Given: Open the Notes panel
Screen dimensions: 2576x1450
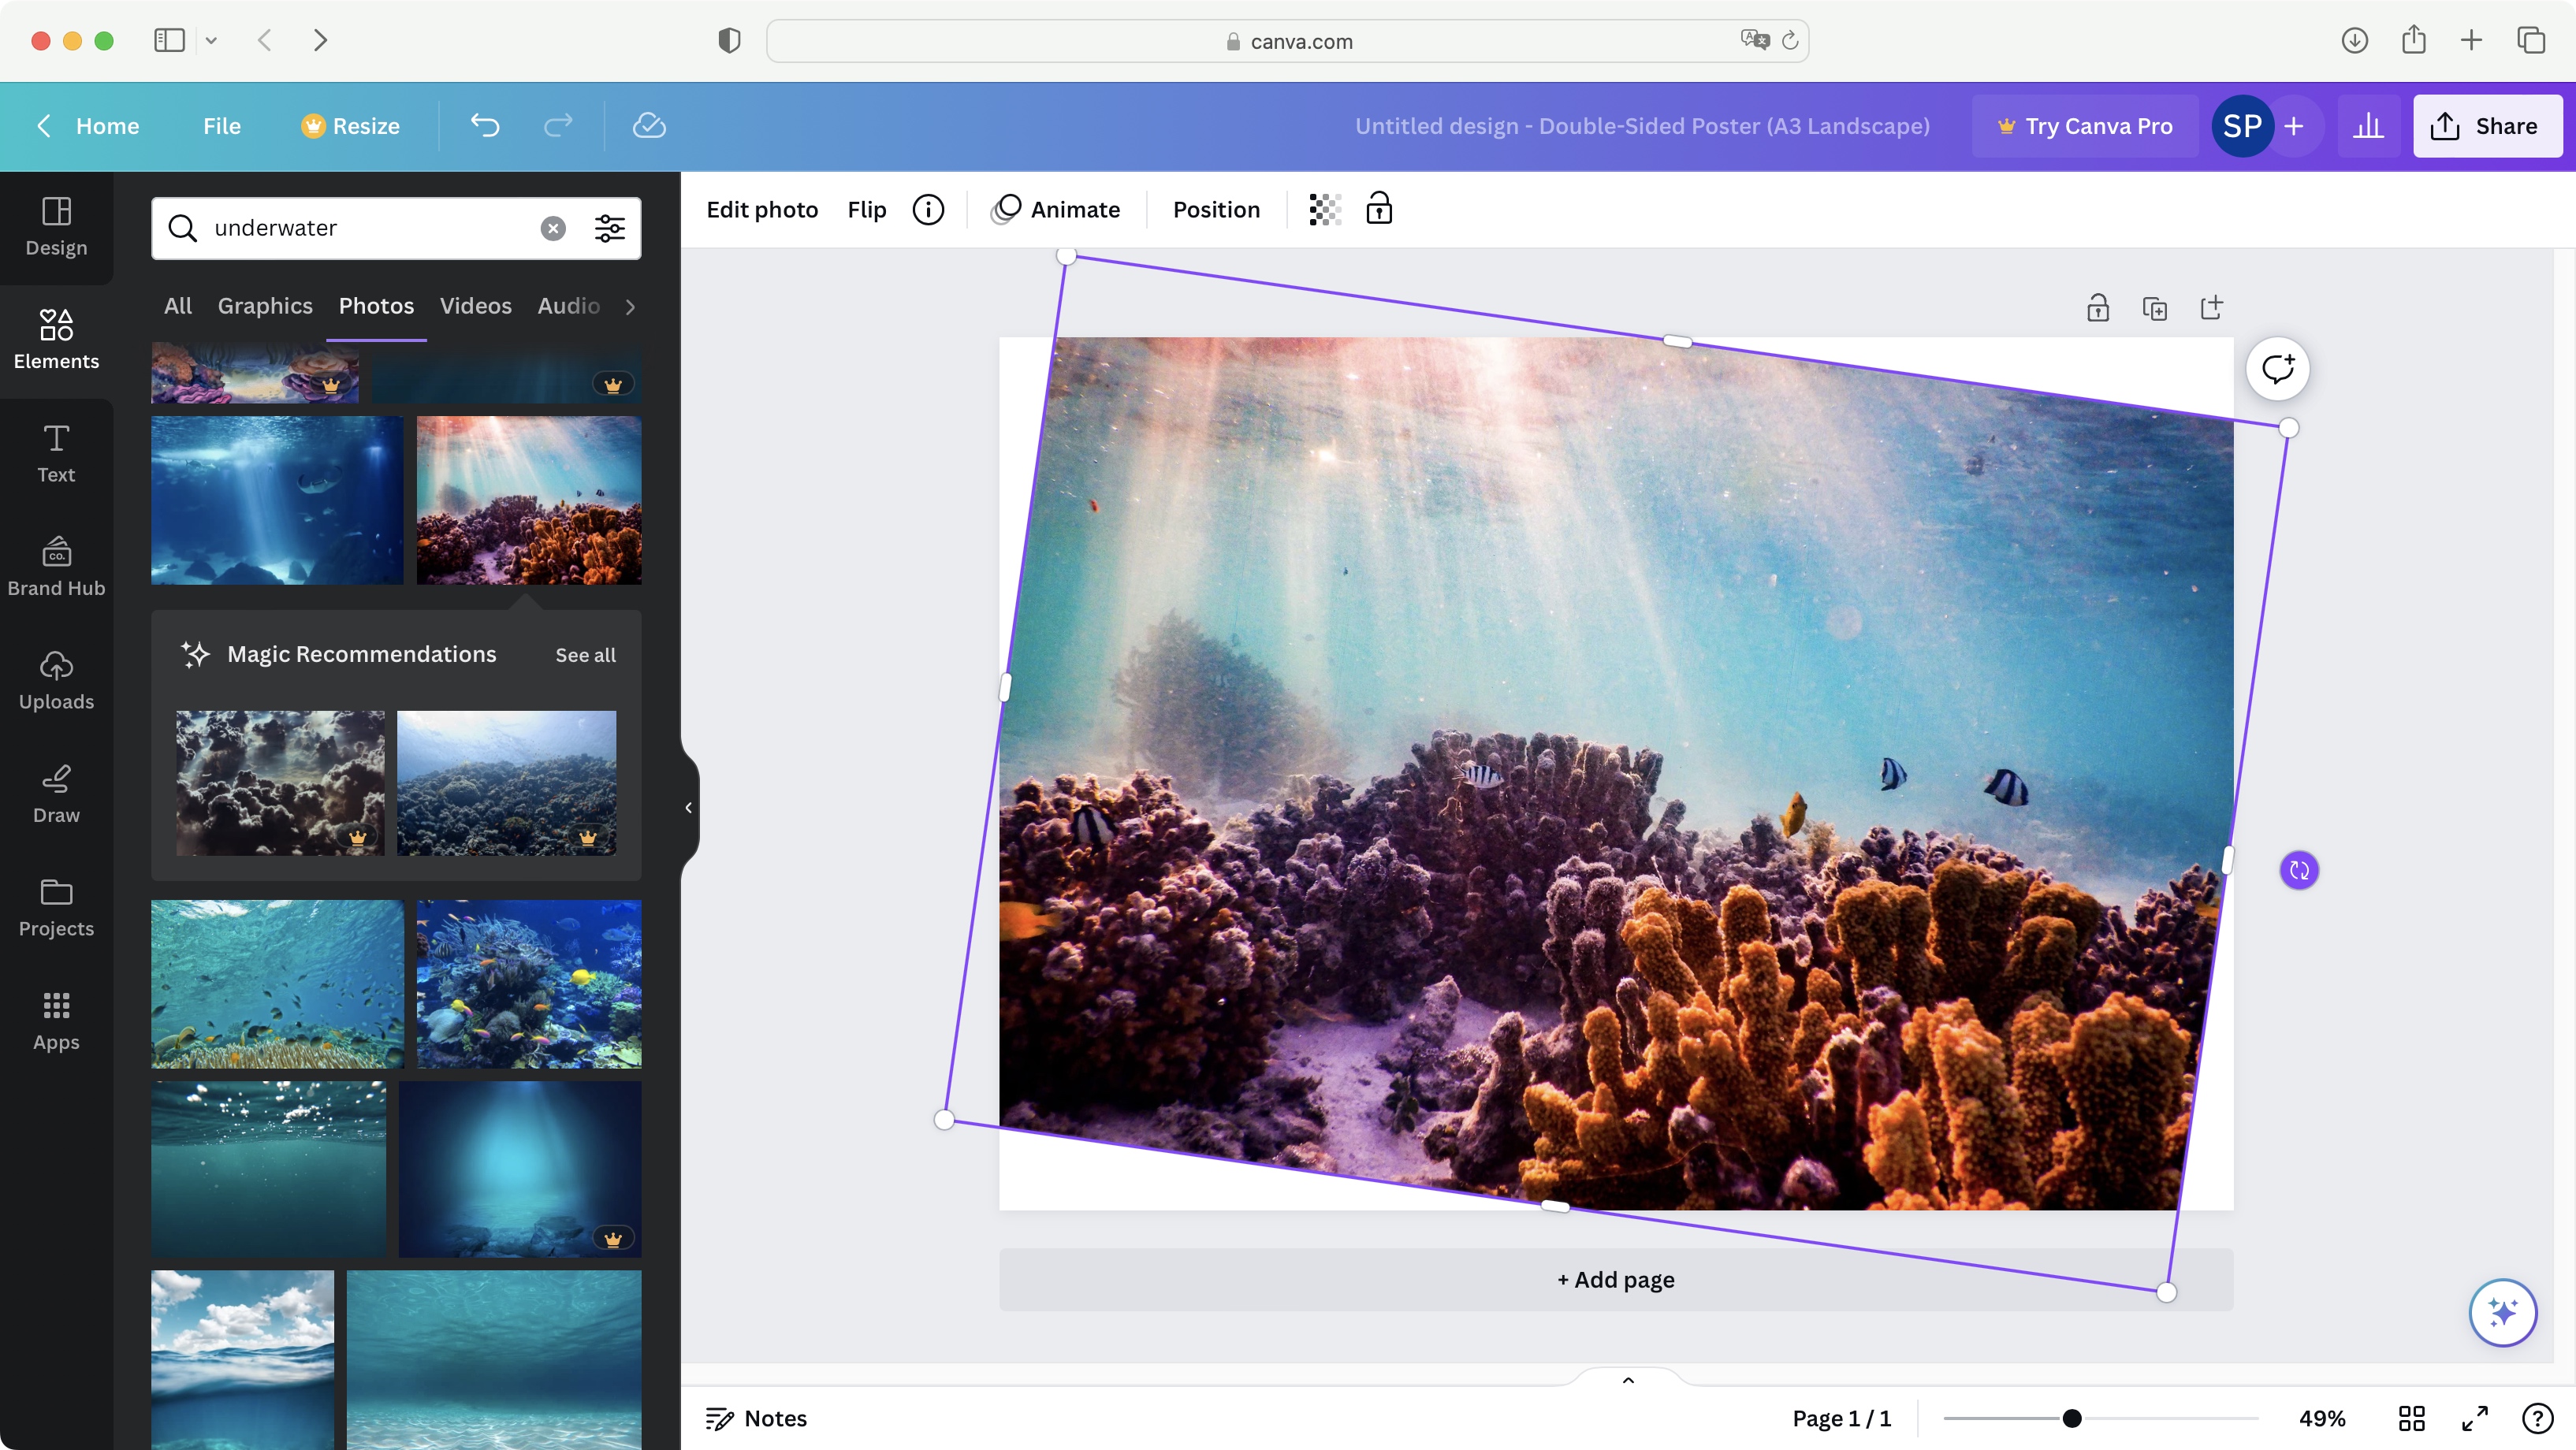Looking at the screenshot, I should click(x=755, y=1418).
